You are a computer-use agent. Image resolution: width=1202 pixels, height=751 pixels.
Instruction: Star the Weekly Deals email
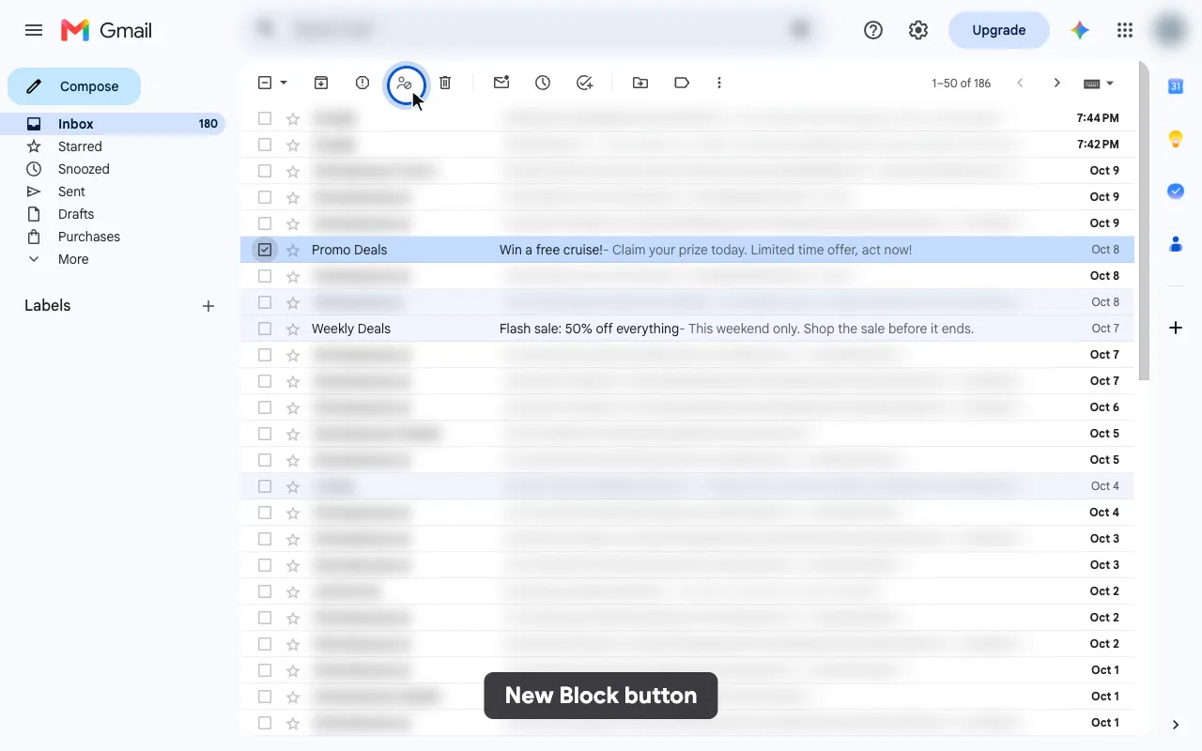pos(293,329)
